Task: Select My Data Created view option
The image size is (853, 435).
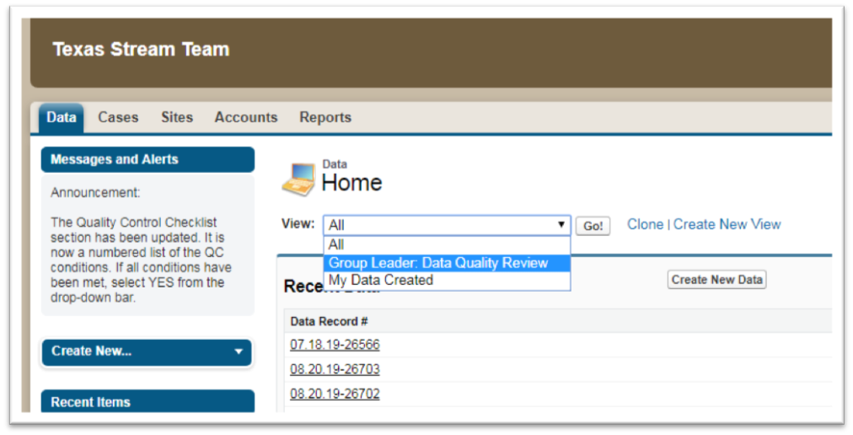Action: (447, 280)
